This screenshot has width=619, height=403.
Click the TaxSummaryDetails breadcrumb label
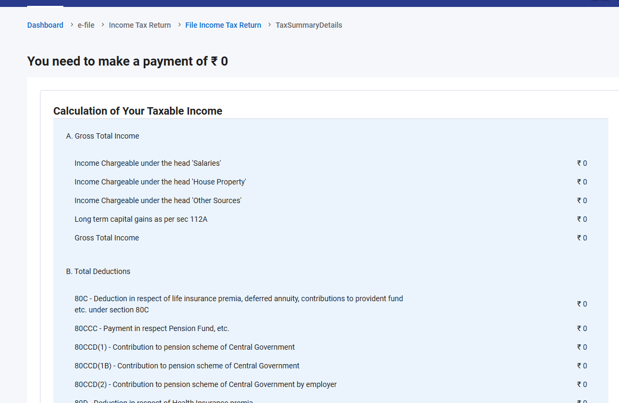click(x=308, y=25)
